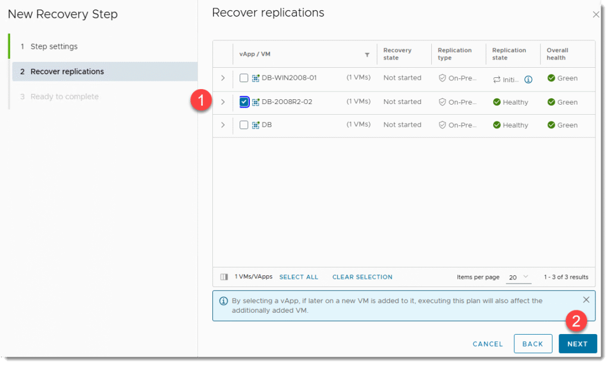
Task: Close the Recover replications dialog
Action: pos(596,15)
